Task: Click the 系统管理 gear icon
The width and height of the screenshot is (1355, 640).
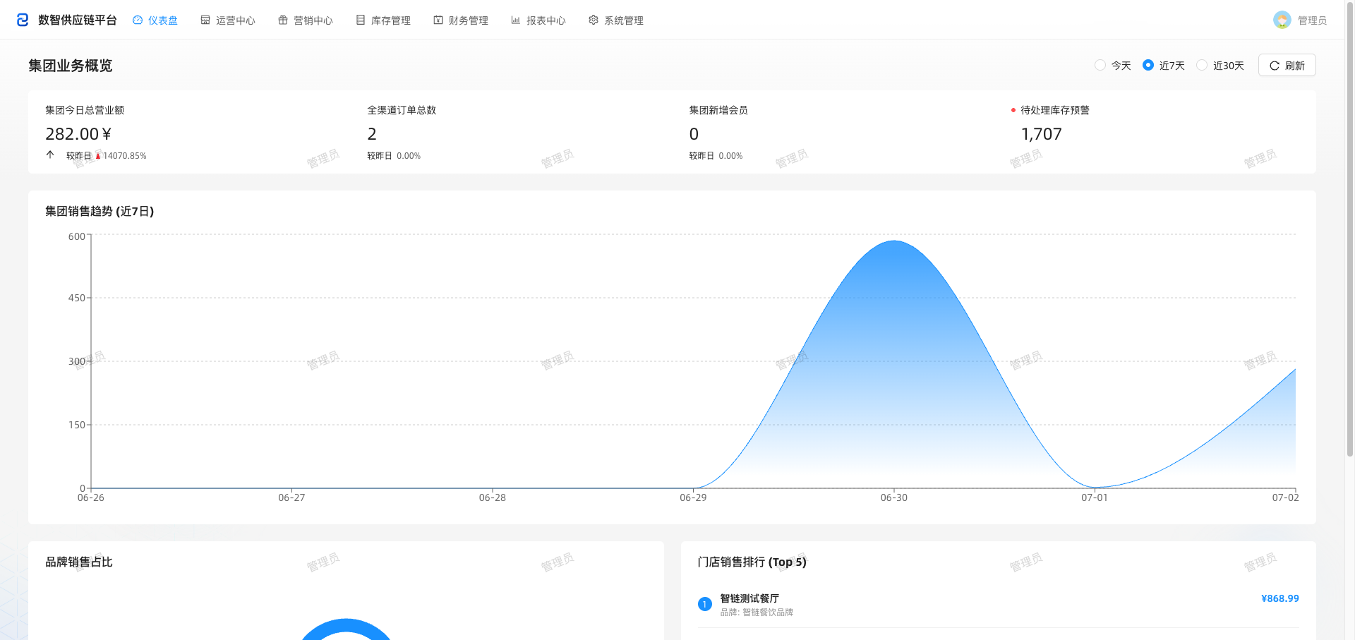Action: pyautogui.click(x=594, y=20)
